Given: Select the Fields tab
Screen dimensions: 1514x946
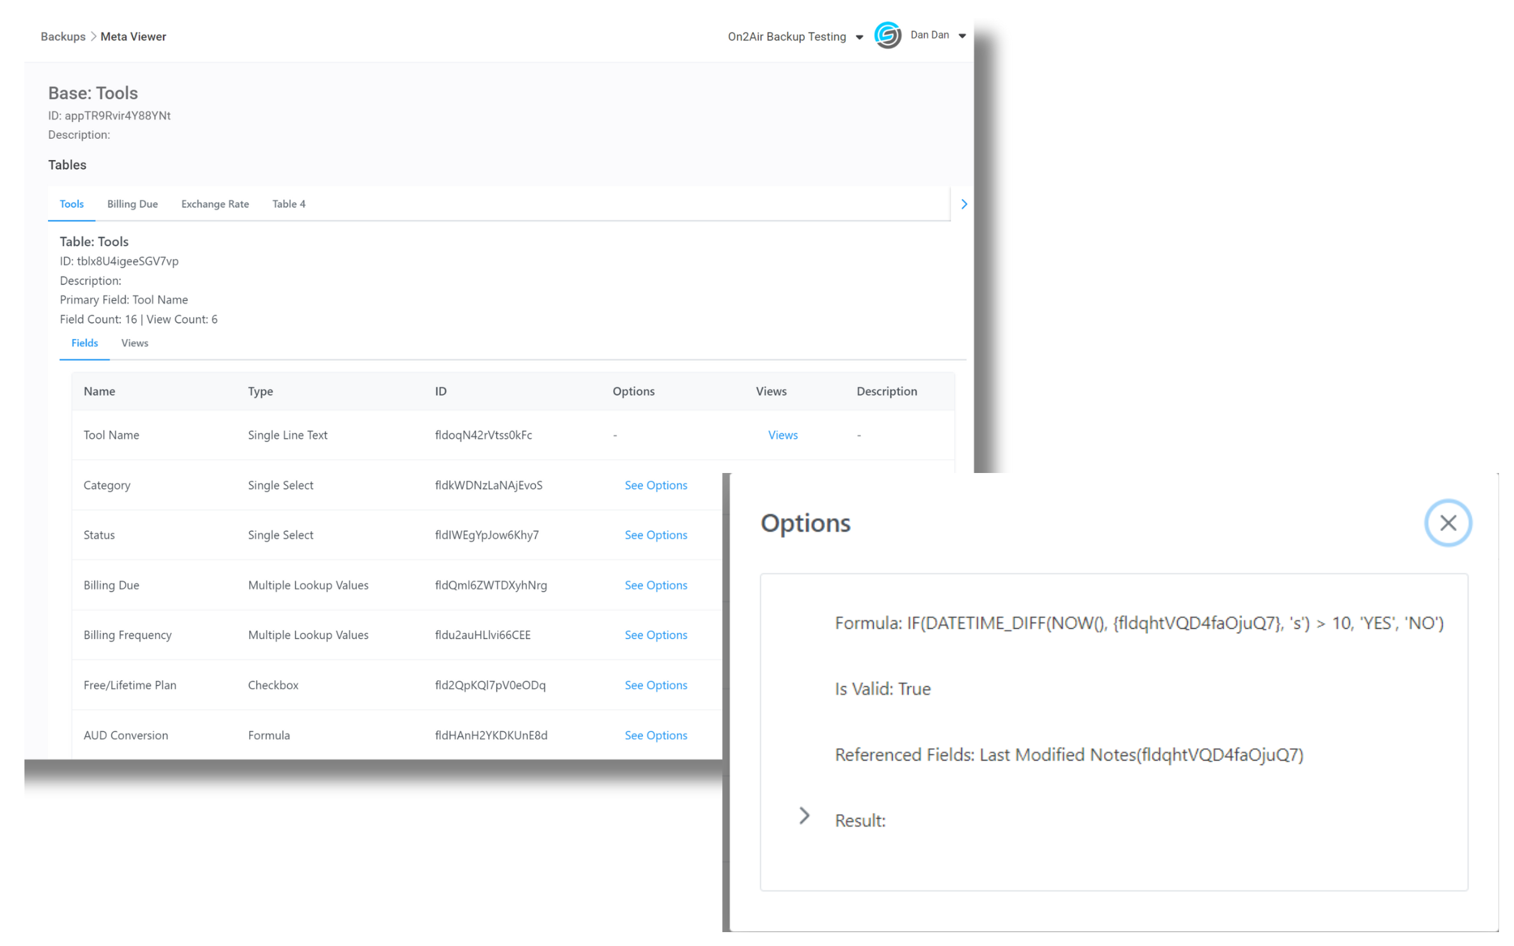Looking at the screenshot, I should point(85,342).
